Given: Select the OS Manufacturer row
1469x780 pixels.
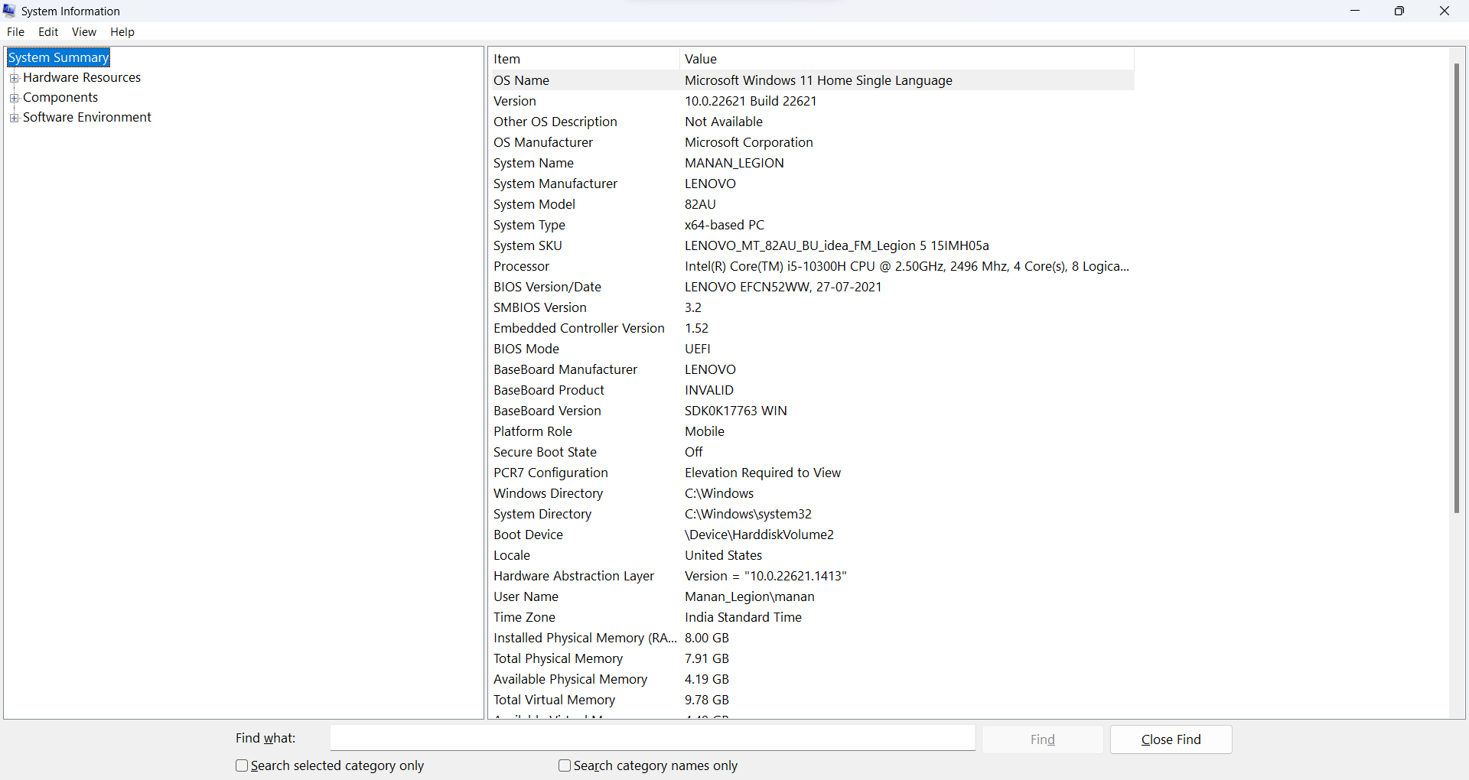Looking at the screenshot, I should tap(811, 142).
